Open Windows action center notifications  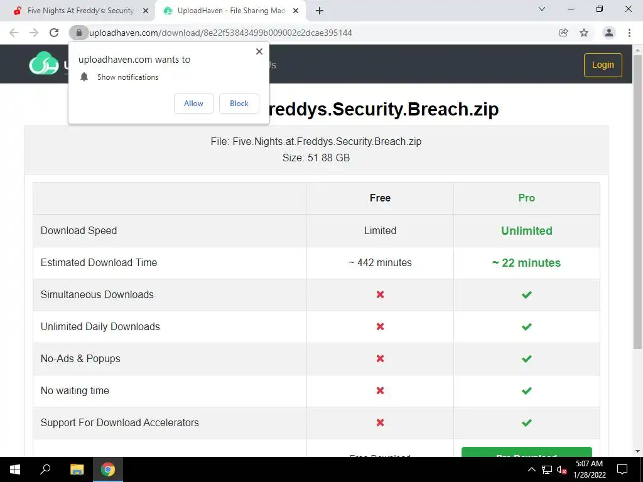pos(622,469)
